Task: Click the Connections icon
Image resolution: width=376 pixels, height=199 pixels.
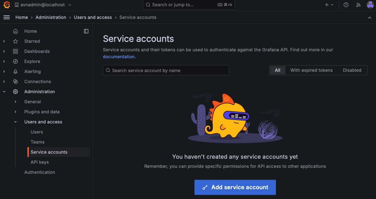Action: point(15,81)
